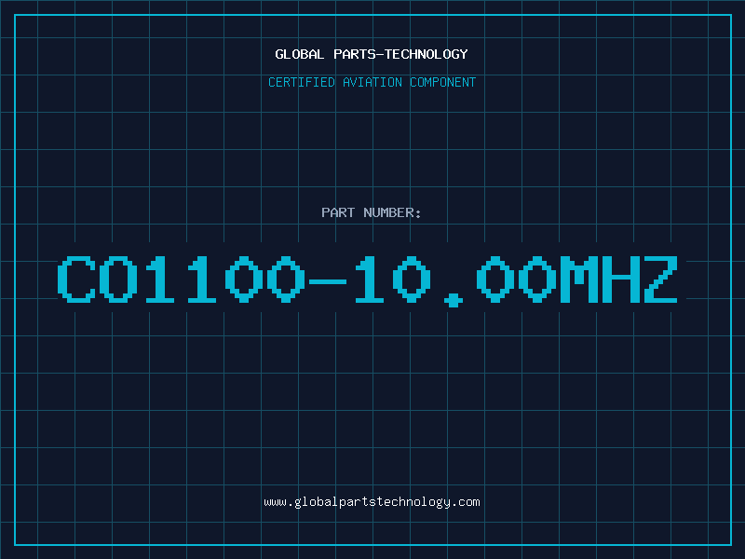Click the comma in the part number
This screenshot has height=559, width=745.
[x=454, y=300]
